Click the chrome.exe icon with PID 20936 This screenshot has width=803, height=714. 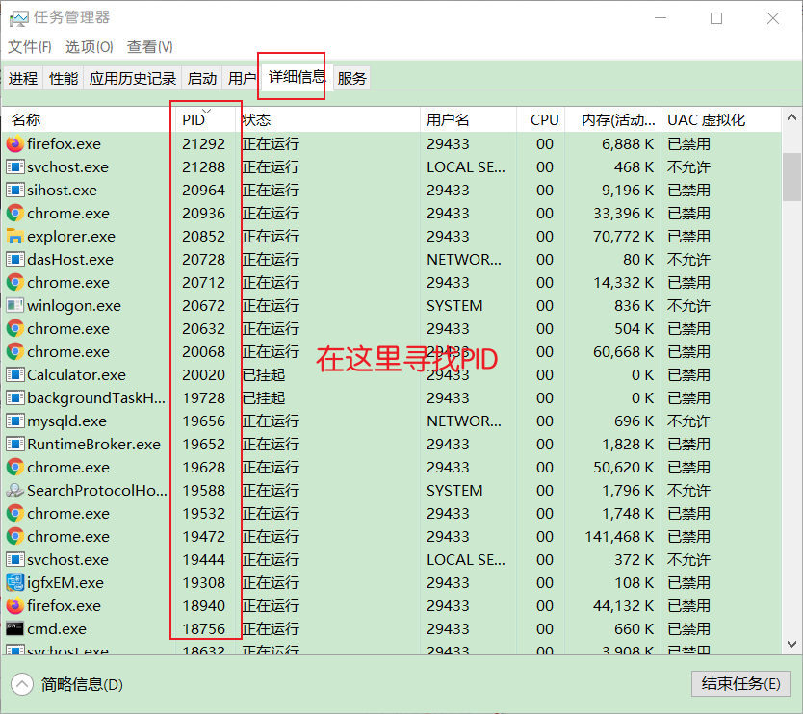[14, 214]
